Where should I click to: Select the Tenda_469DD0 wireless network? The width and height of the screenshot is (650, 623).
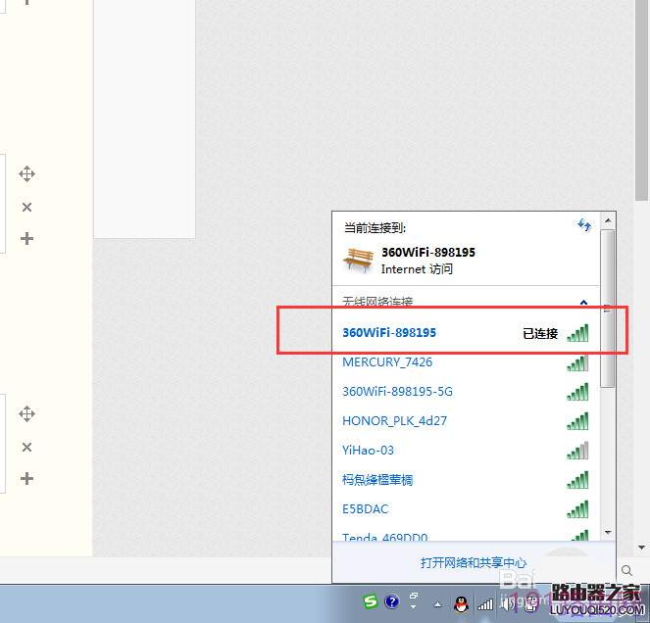[466, 536]
